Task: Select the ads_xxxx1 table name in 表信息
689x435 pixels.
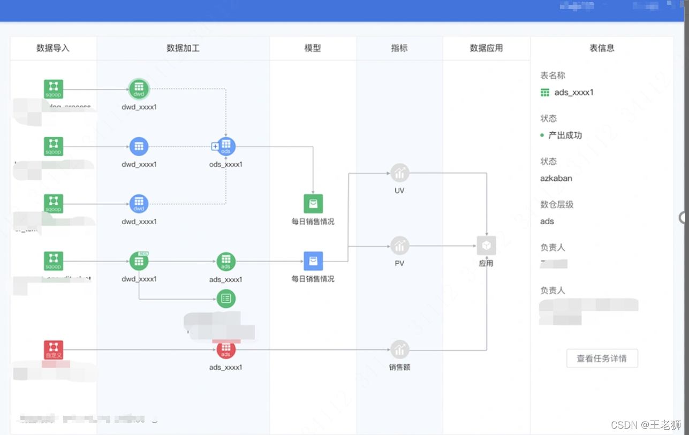Action: (x=574, y=93)
